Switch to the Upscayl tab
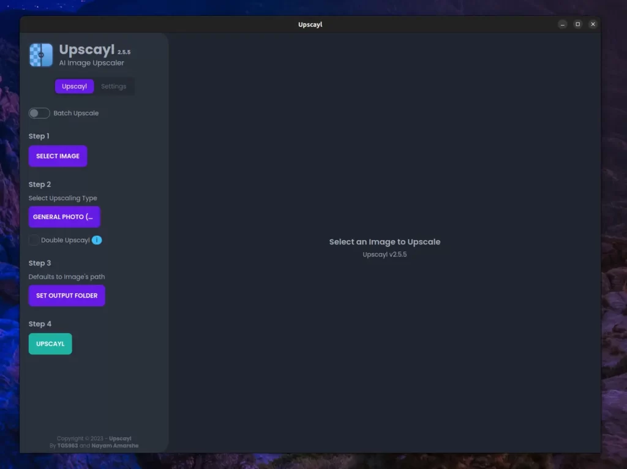 point(74,86)
